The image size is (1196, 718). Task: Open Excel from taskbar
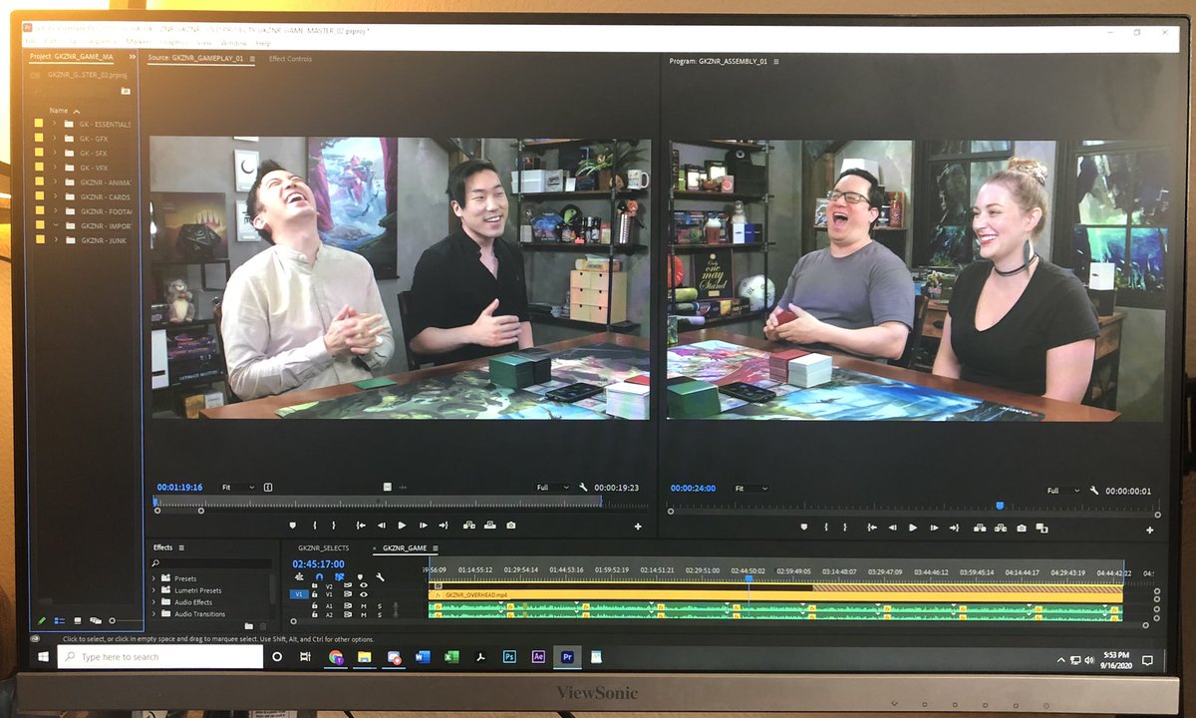[451, 657]
